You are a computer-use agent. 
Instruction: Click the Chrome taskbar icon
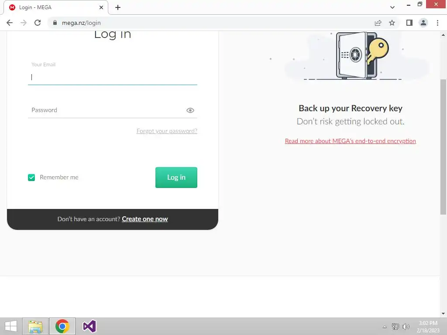pyautogui.click(x=62, y=326)
